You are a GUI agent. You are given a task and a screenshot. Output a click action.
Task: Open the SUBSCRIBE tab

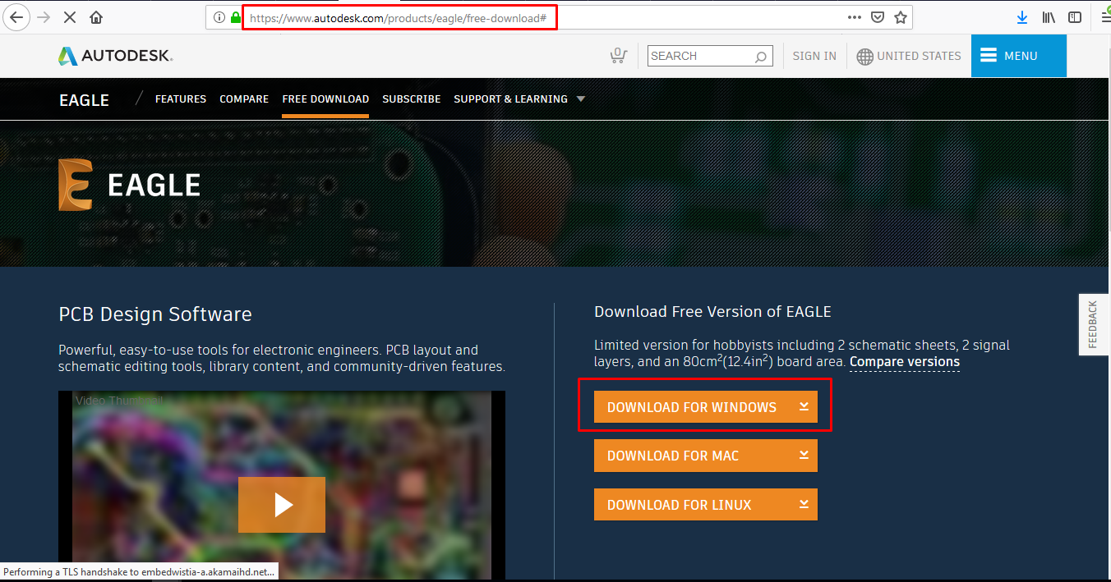[412, 99]
